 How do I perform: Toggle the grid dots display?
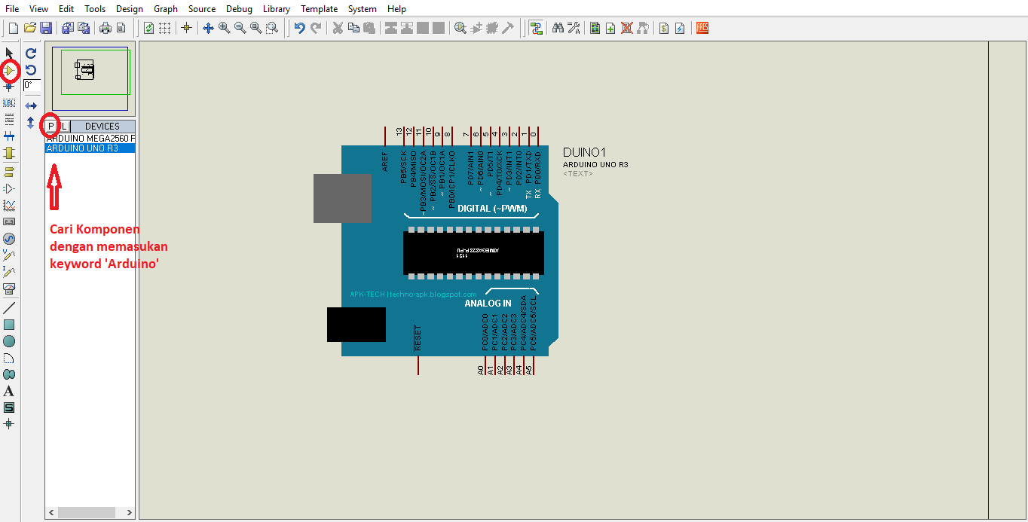coord(165,28)
